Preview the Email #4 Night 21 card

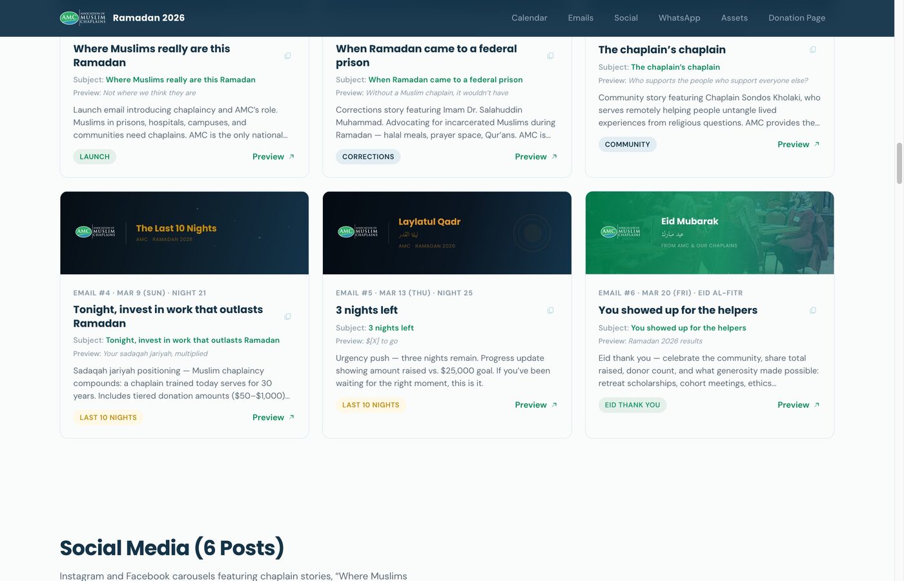point(273,418)
